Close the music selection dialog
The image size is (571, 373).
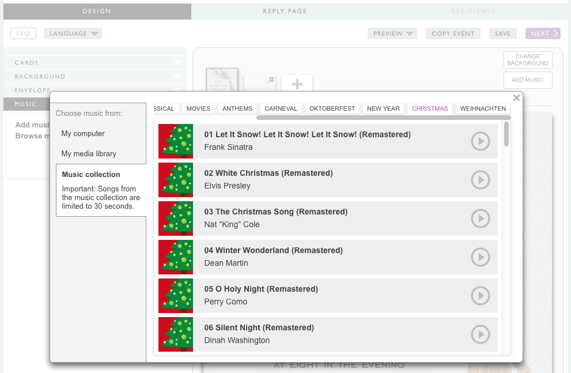516,98
